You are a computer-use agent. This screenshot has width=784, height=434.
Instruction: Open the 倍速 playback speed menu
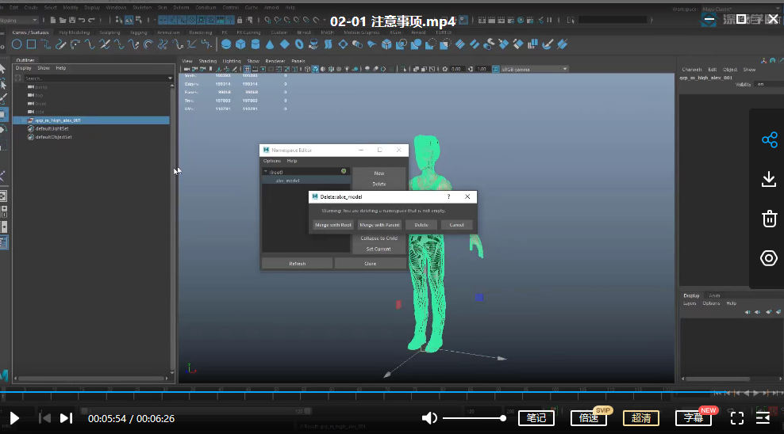tap(589, 418)
